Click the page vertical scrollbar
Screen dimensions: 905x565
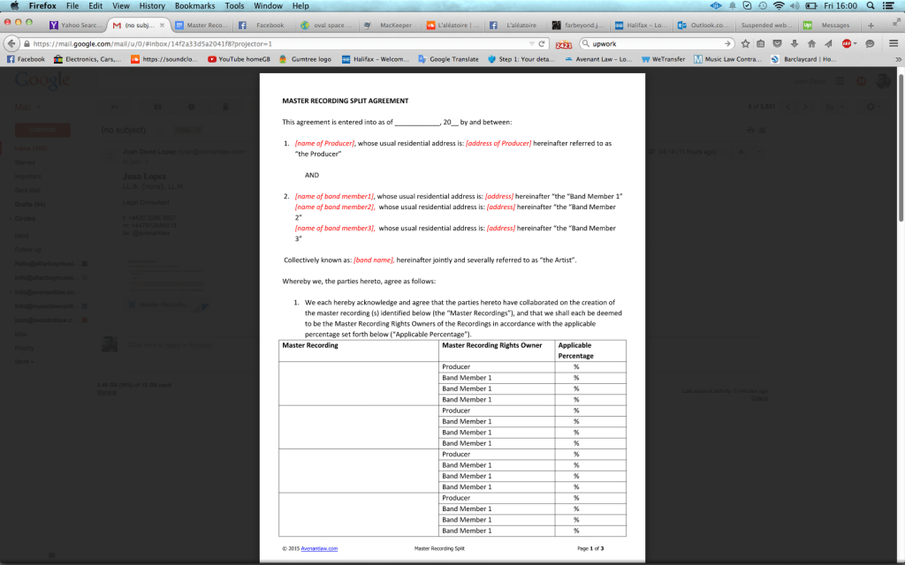coord(901,148)
